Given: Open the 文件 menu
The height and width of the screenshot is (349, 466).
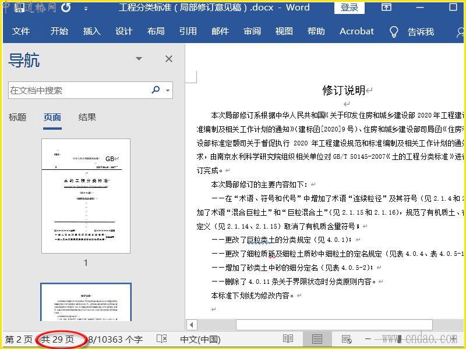Looking at the screenshot, I should (21, 31).
